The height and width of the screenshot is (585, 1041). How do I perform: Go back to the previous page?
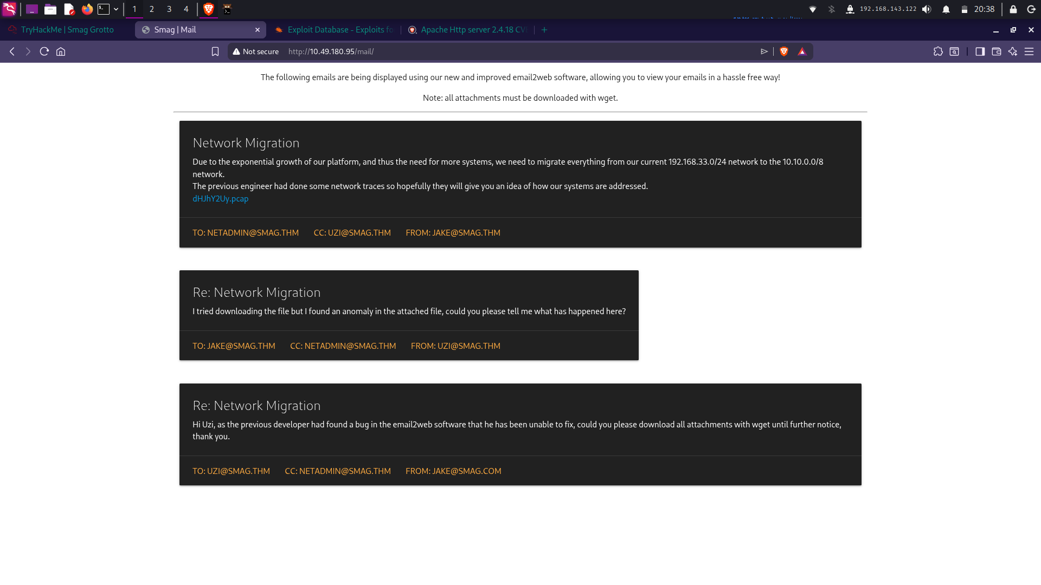tap(12, 51)
